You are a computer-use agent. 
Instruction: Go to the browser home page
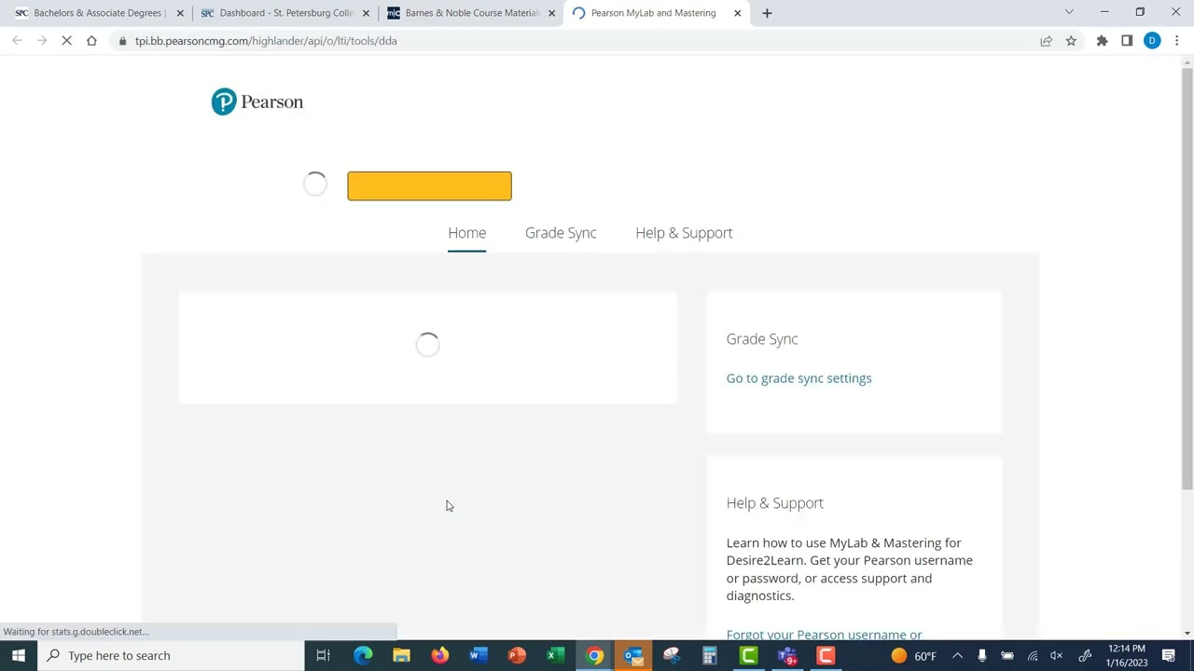pos(91,41)
